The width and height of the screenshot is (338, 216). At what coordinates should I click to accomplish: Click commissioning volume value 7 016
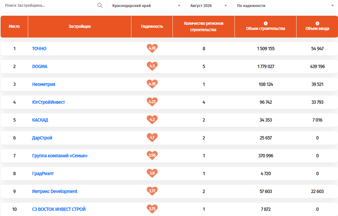tap(317, 120)
